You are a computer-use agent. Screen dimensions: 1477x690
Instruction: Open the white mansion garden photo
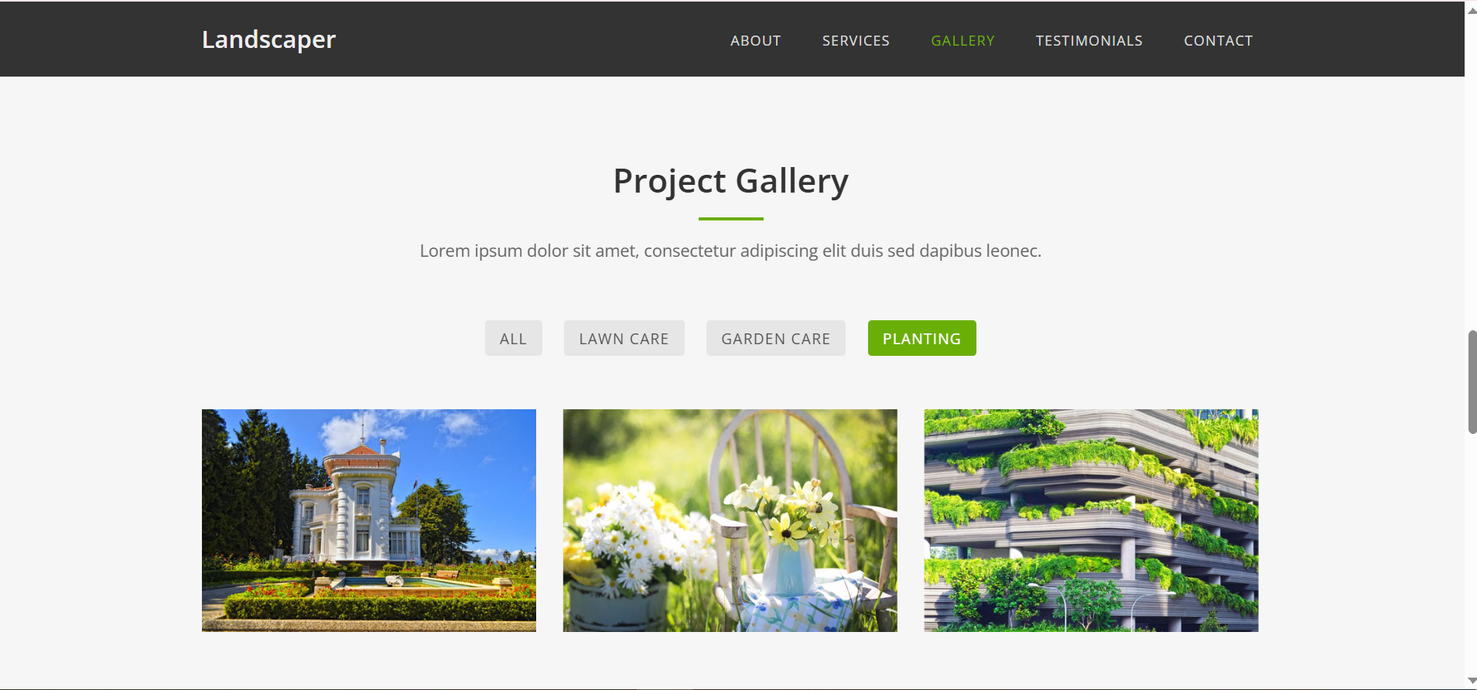coord(369,521)
